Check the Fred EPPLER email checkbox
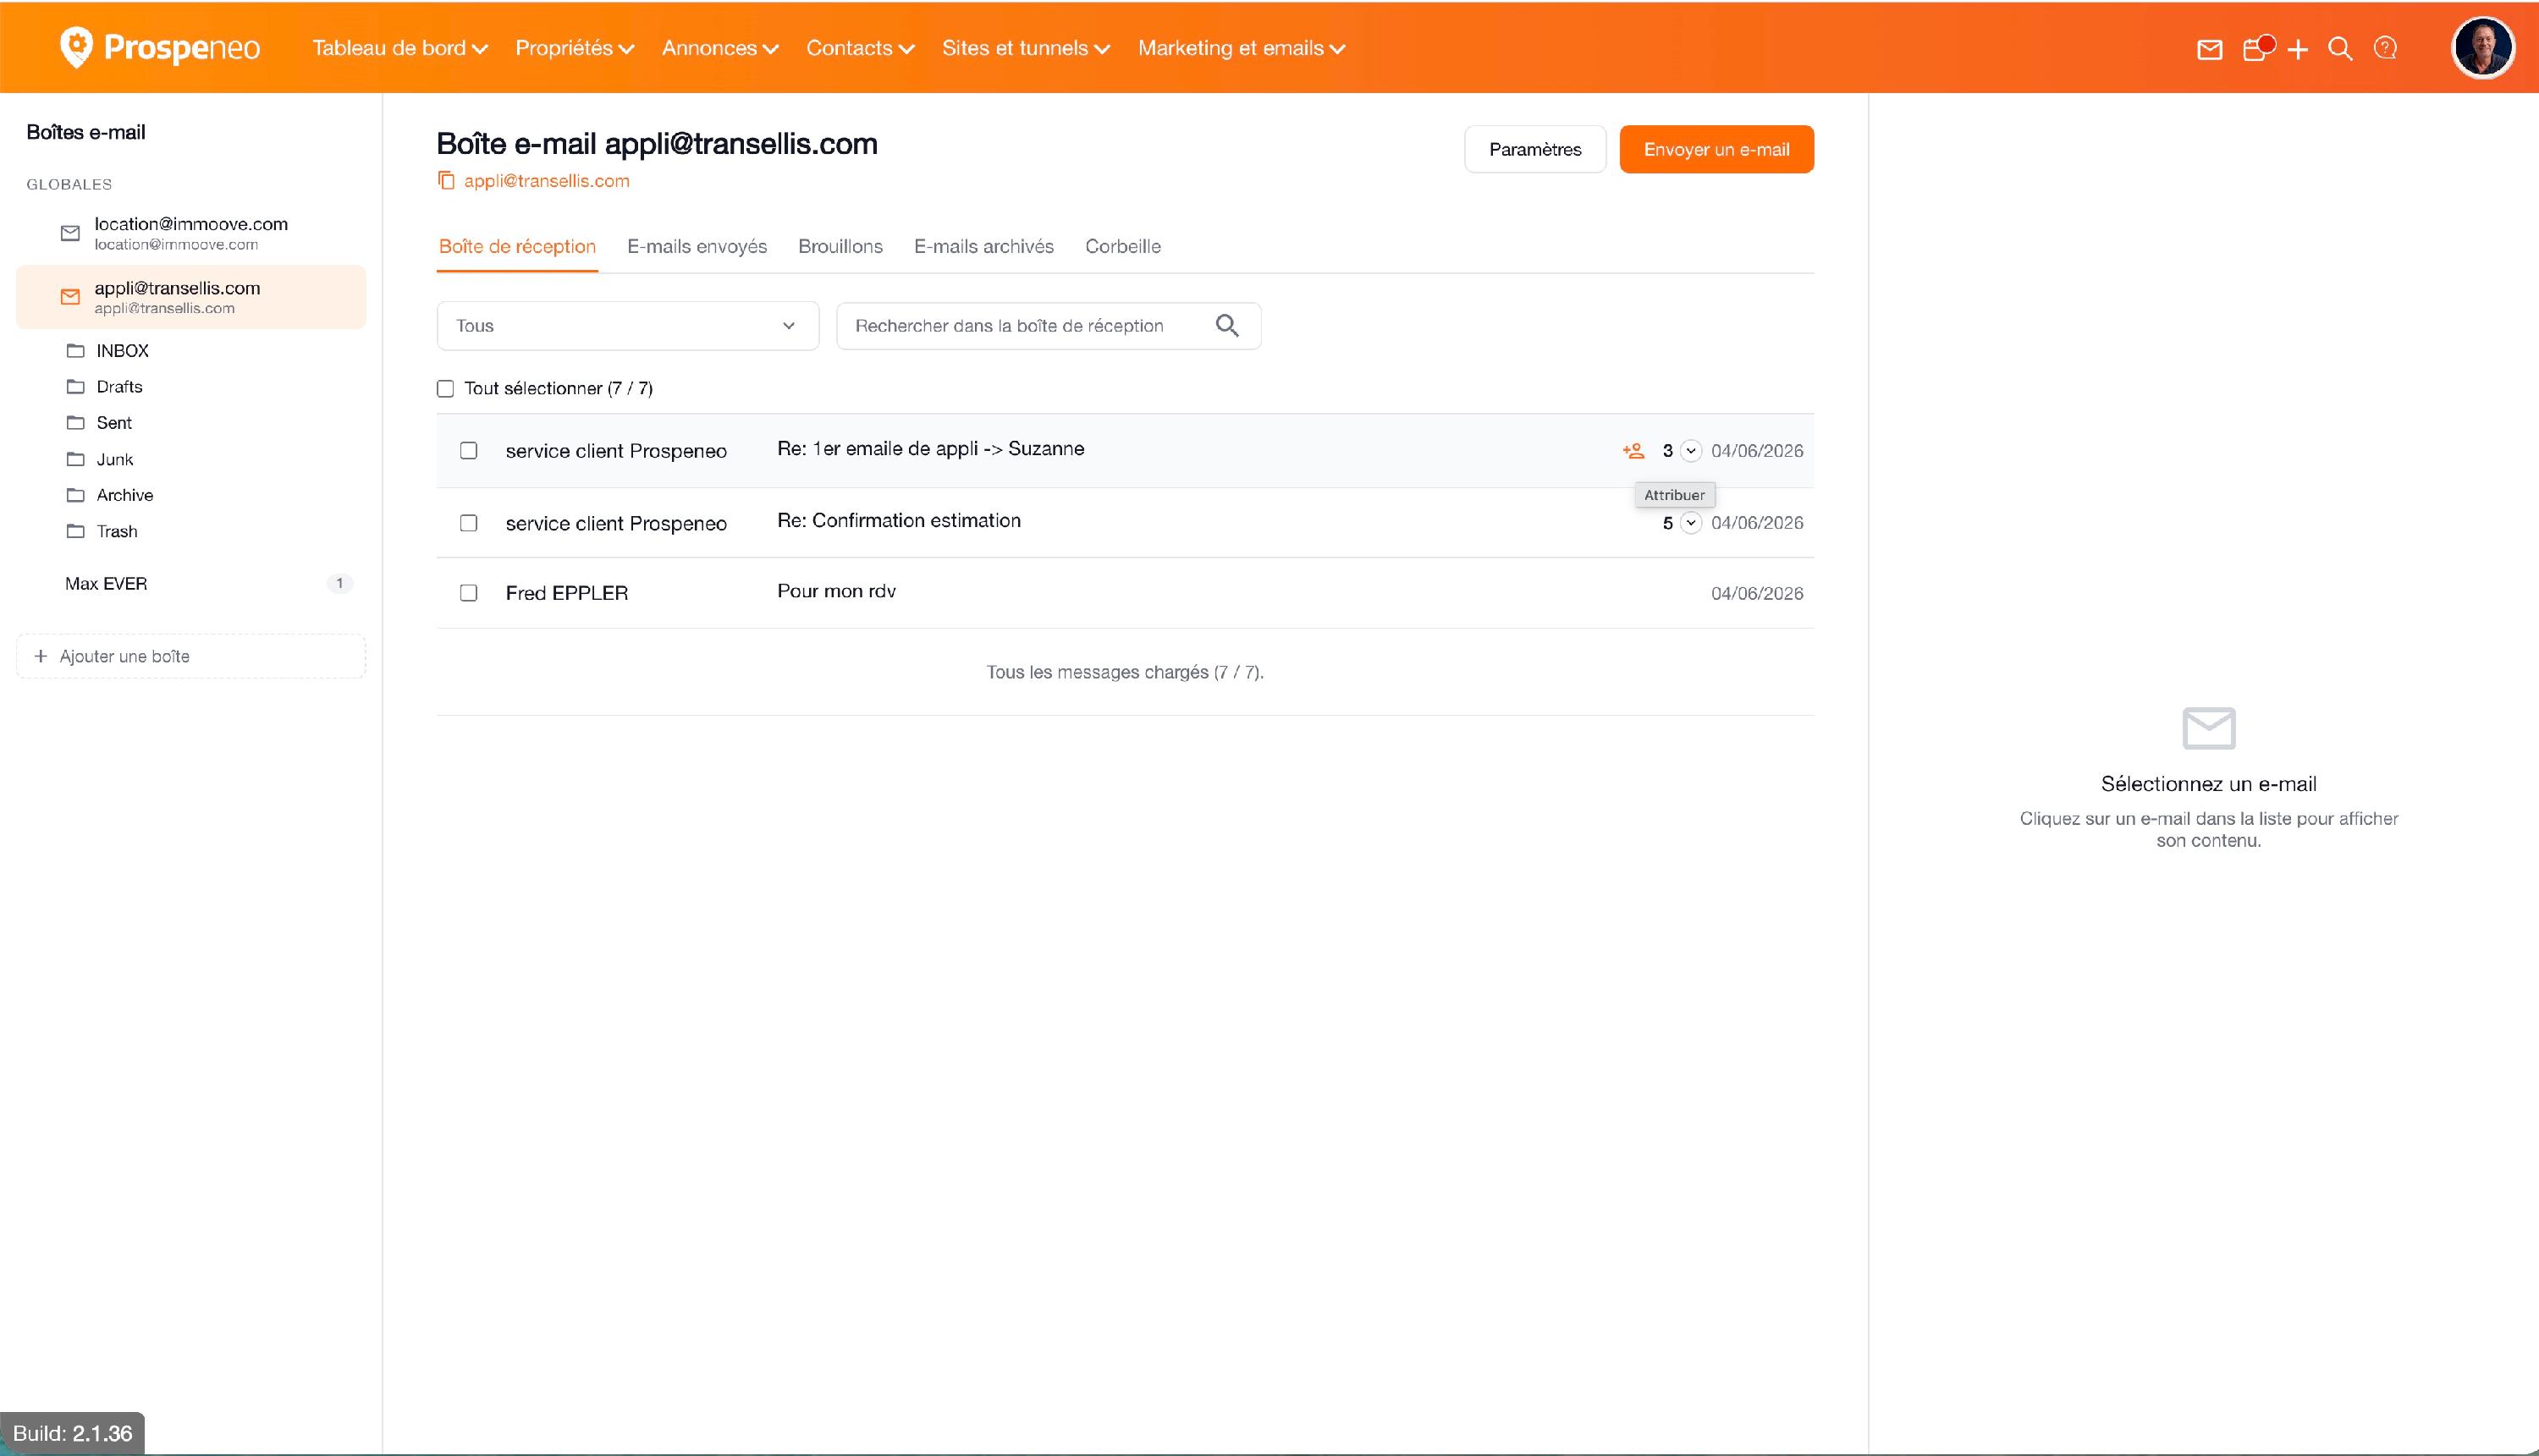The height and width of the screenshot is (1456, 2539). (468, 593)
